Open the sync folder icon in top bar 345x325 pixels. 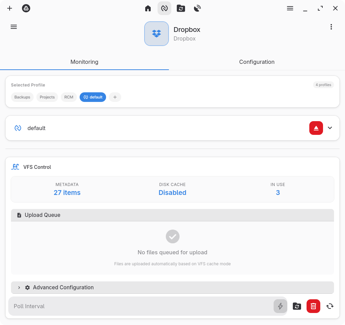click(181, 9)
